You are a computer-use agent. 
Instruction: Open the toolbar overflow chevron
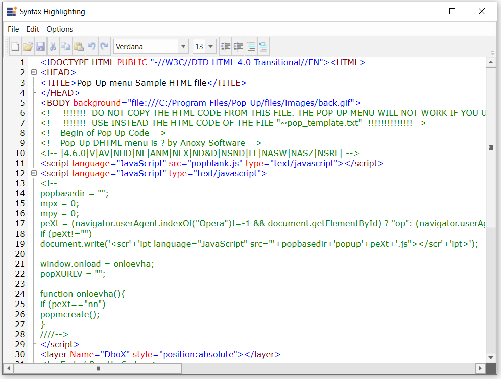point(493,53)
